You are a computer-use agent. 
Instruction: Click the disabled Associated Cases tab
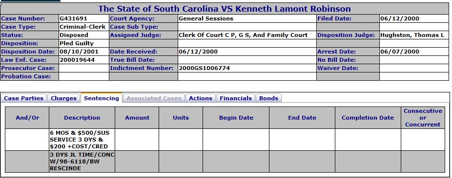pos(154,98)
